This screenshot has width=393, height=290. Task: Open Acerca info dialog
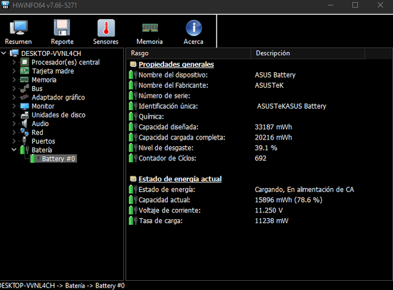tap(193, 31)
